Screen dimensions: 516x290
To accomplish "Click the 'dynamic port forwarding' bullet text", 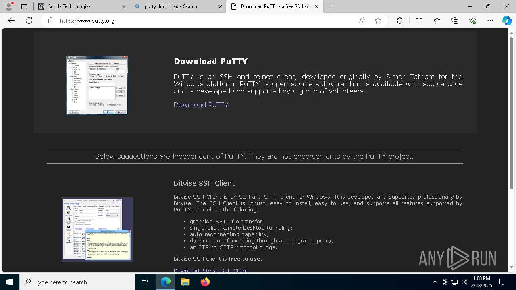I will click(262, 240).
